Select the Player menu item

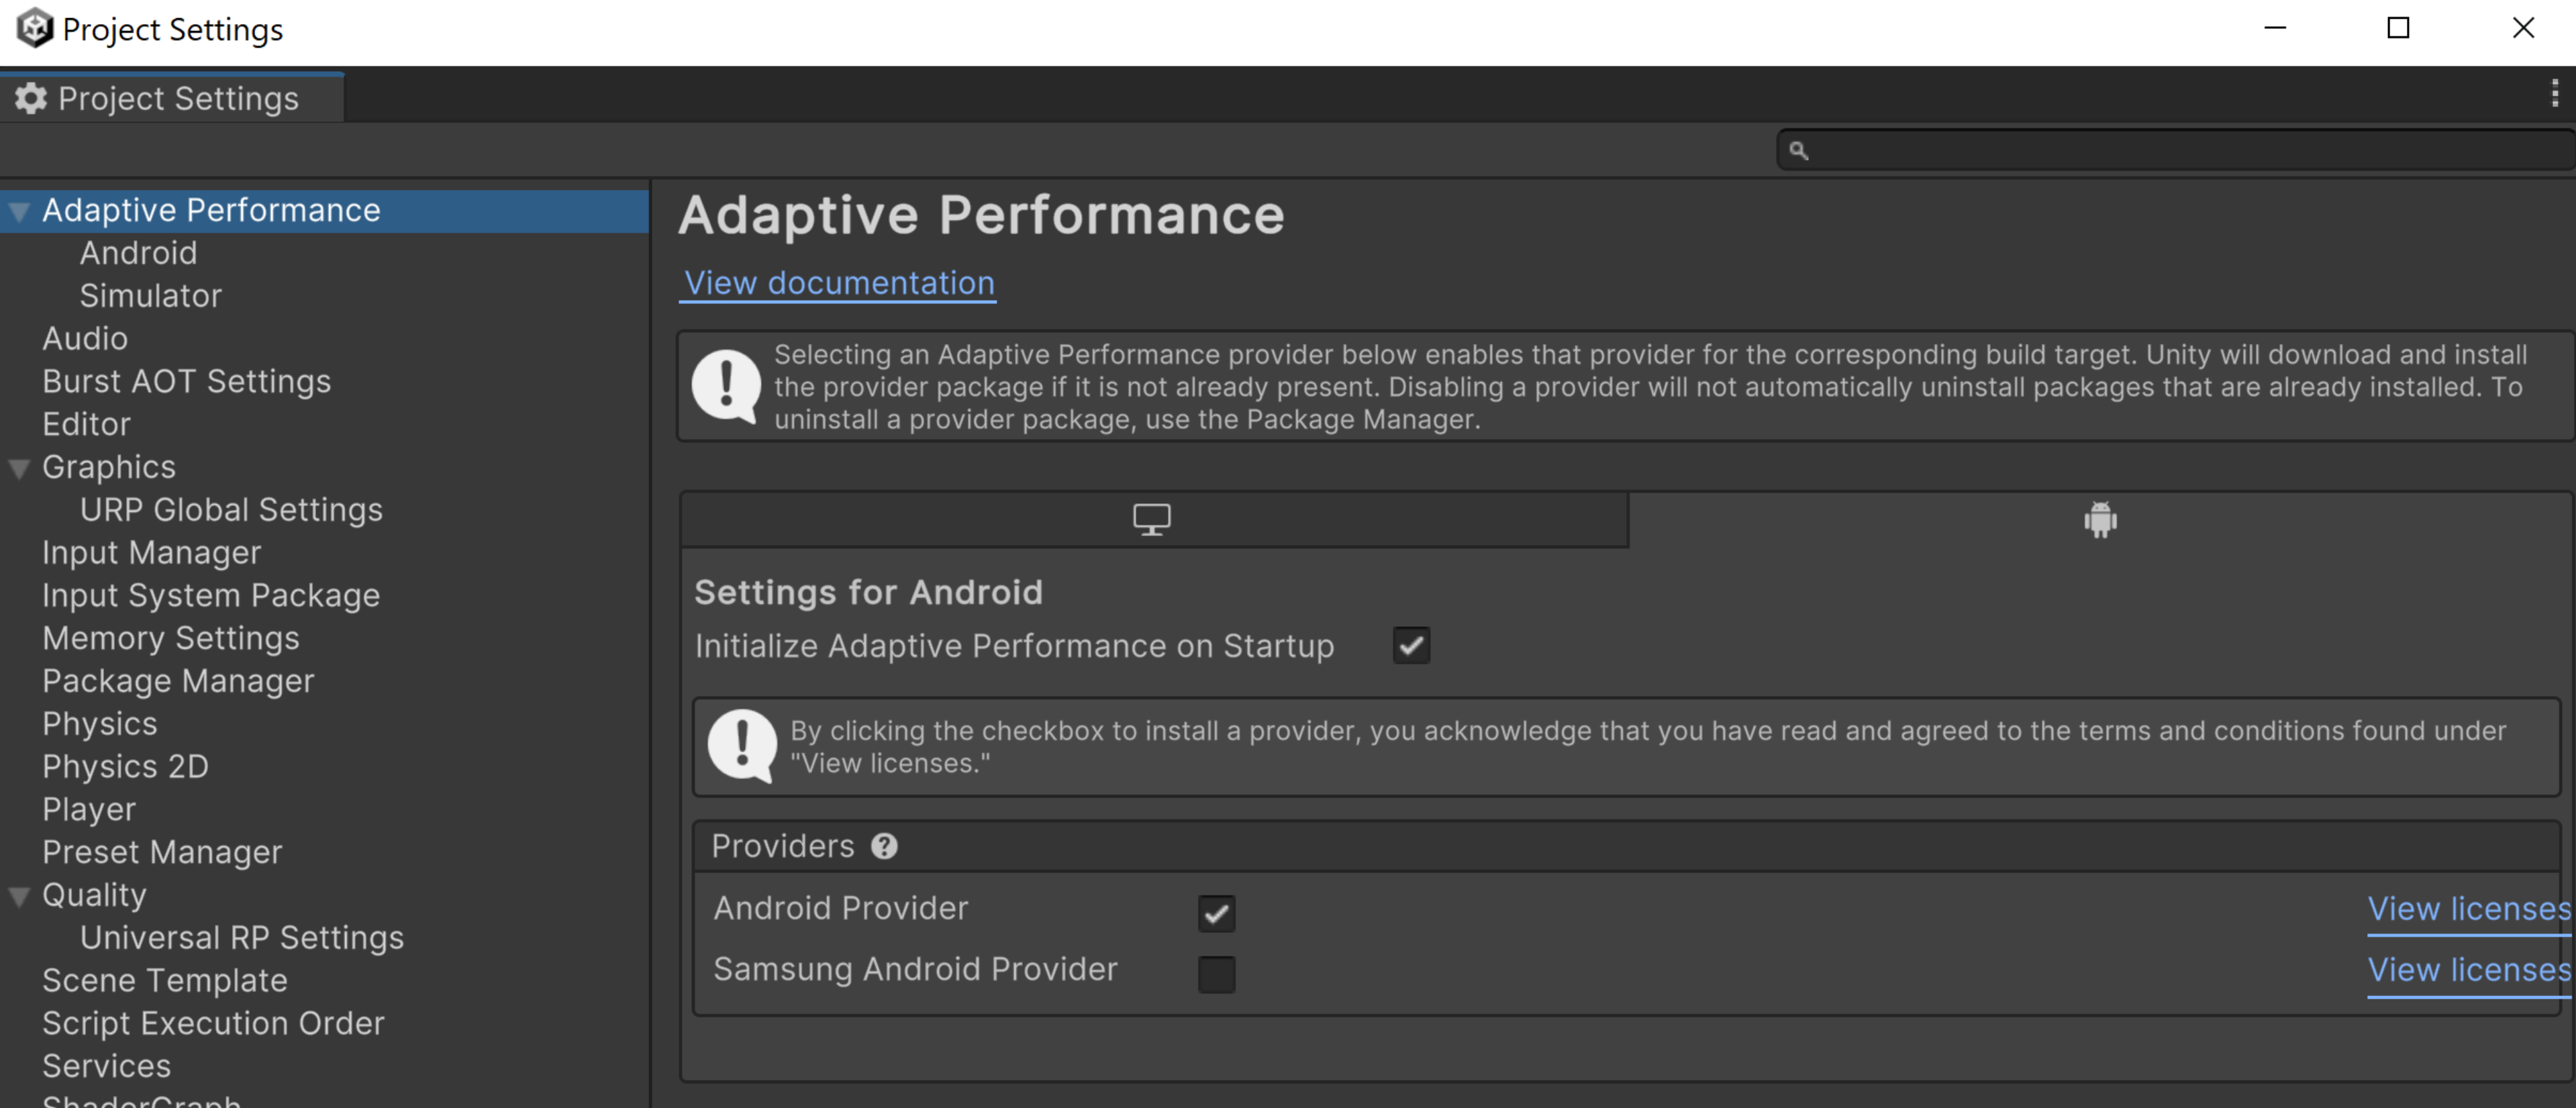click(x=89, y=807)
